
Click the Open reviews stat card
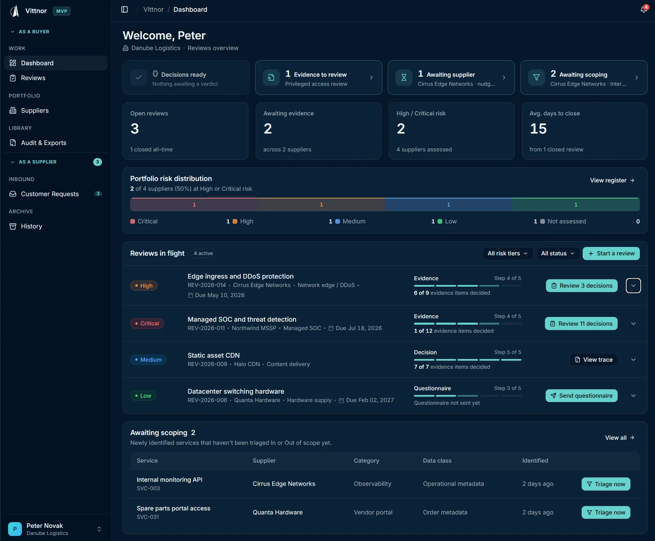tap(185, 131)
